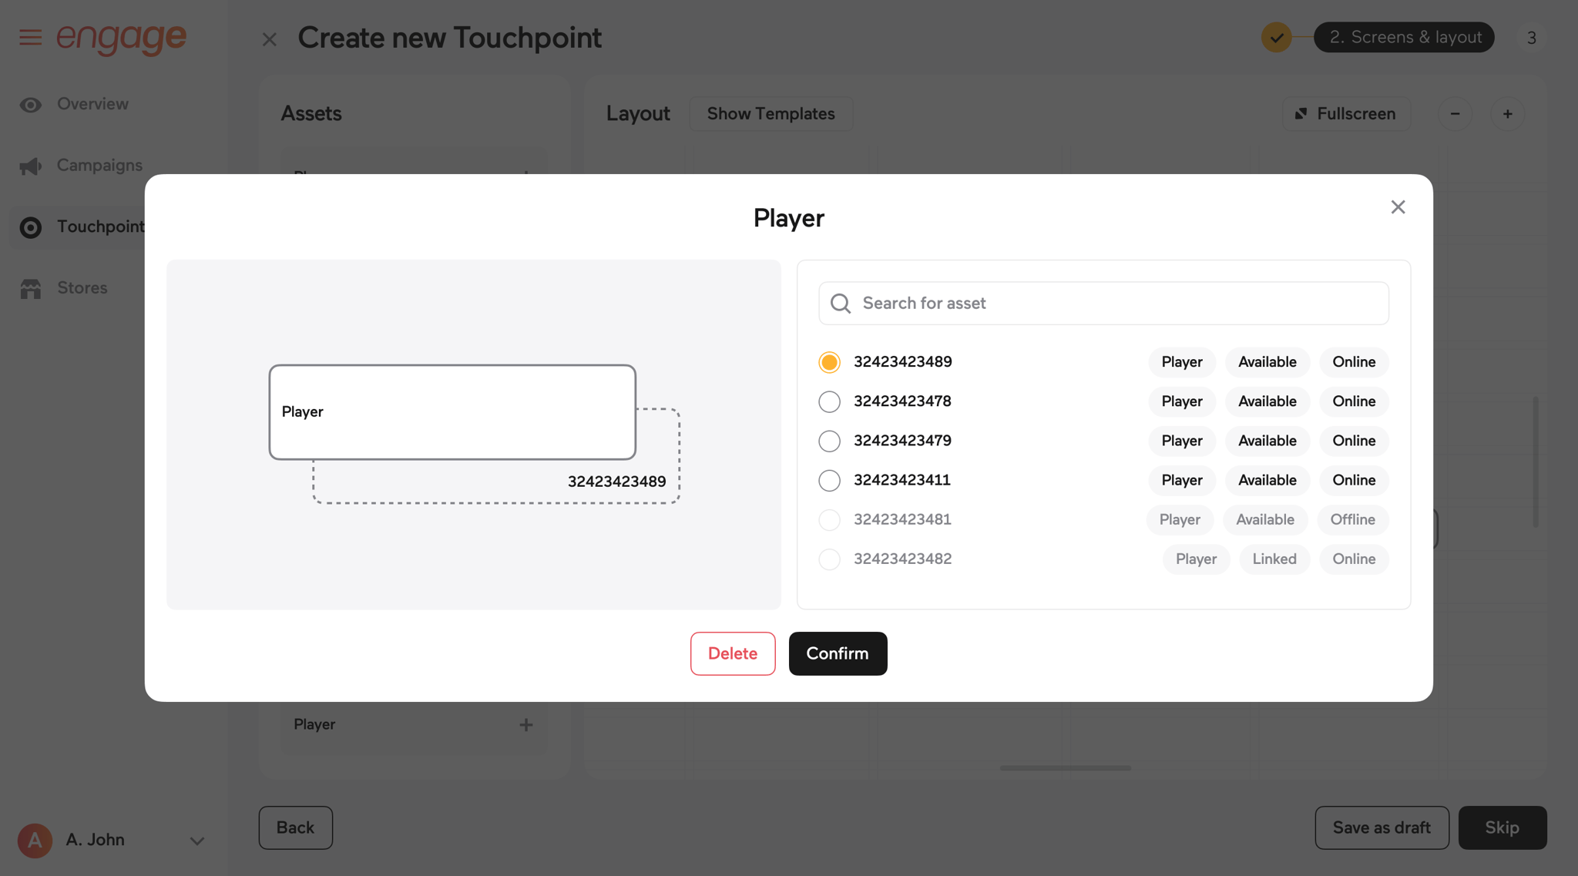Click the completed step checkmark icon
1578x876 pixels.
tap(1276, 37)
